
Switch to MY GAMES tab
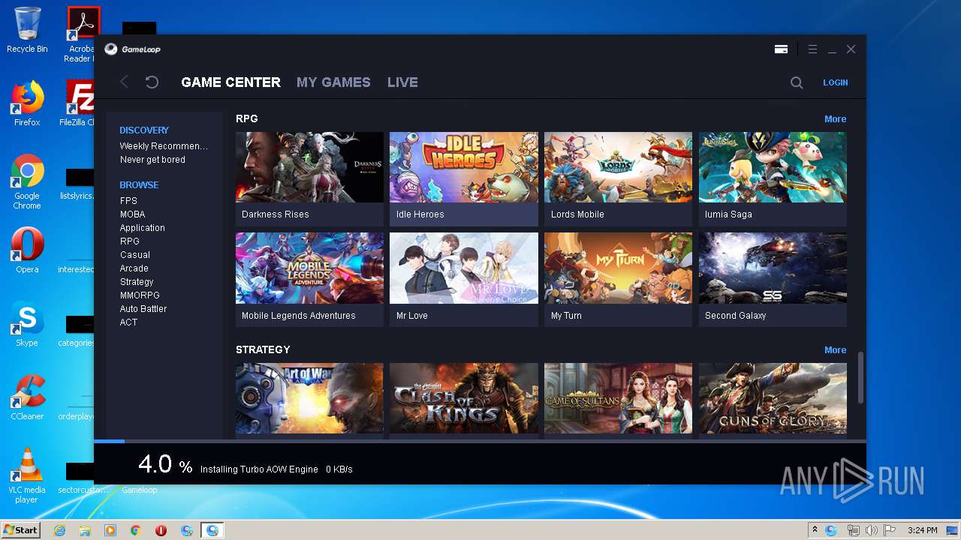[x=333, y=82]
